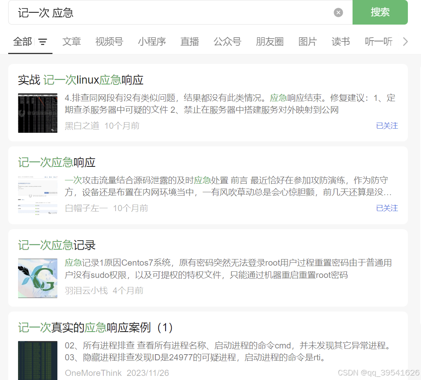
Task: Clear the search box with the X icon
Action: [338, 13]
